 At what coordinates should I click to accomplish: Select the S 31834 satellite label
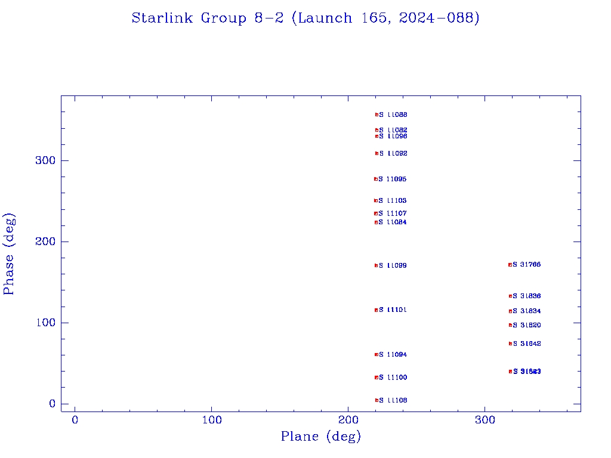(527, 311)
